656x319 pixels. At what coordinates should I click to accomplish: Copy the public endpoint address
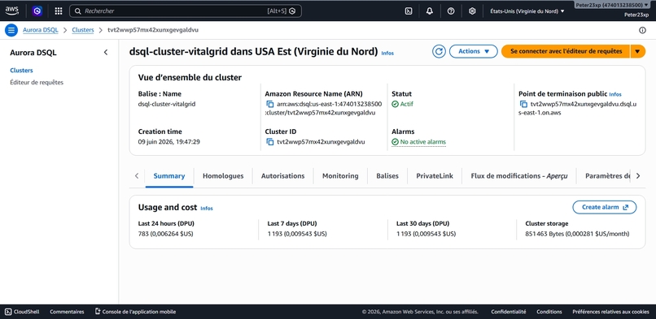[523, 104]
